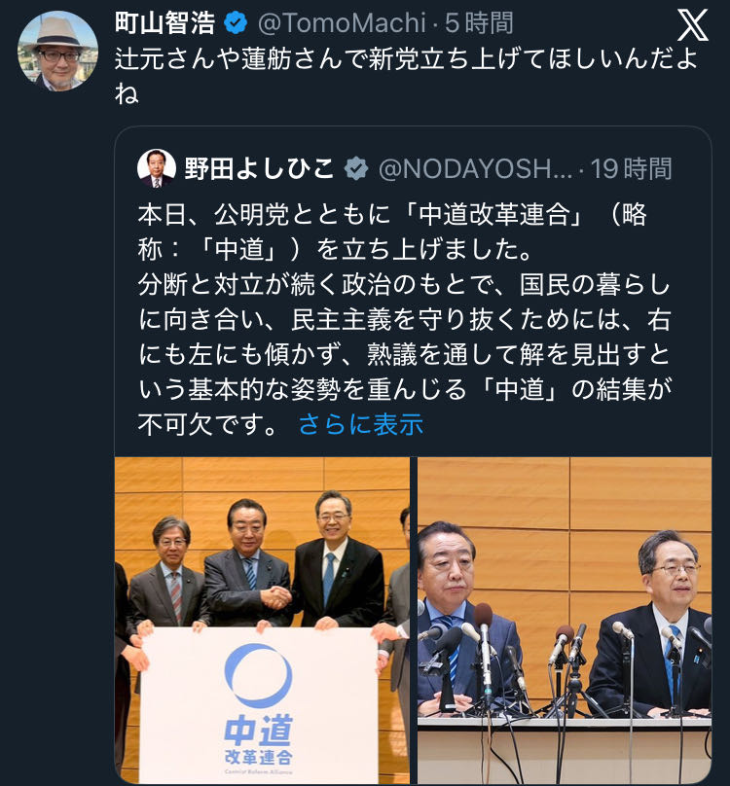The height and width of the screenshot is (786, 730).
Task: Click the X logo icon
Action: click(692, 25)
